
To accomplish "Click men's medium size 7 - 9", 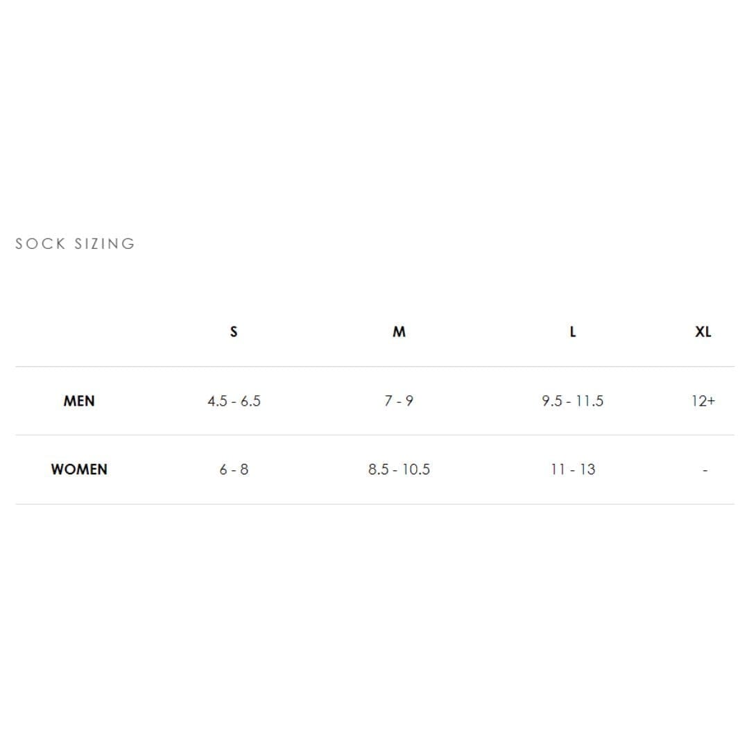I will pos(399,401).
